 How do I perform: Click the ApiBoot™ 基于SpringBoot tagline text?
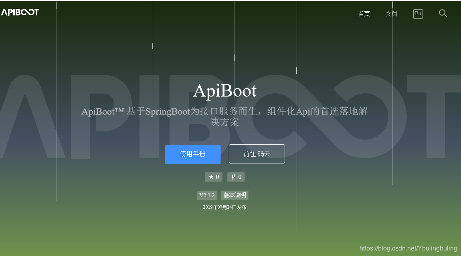coord(224,117)
